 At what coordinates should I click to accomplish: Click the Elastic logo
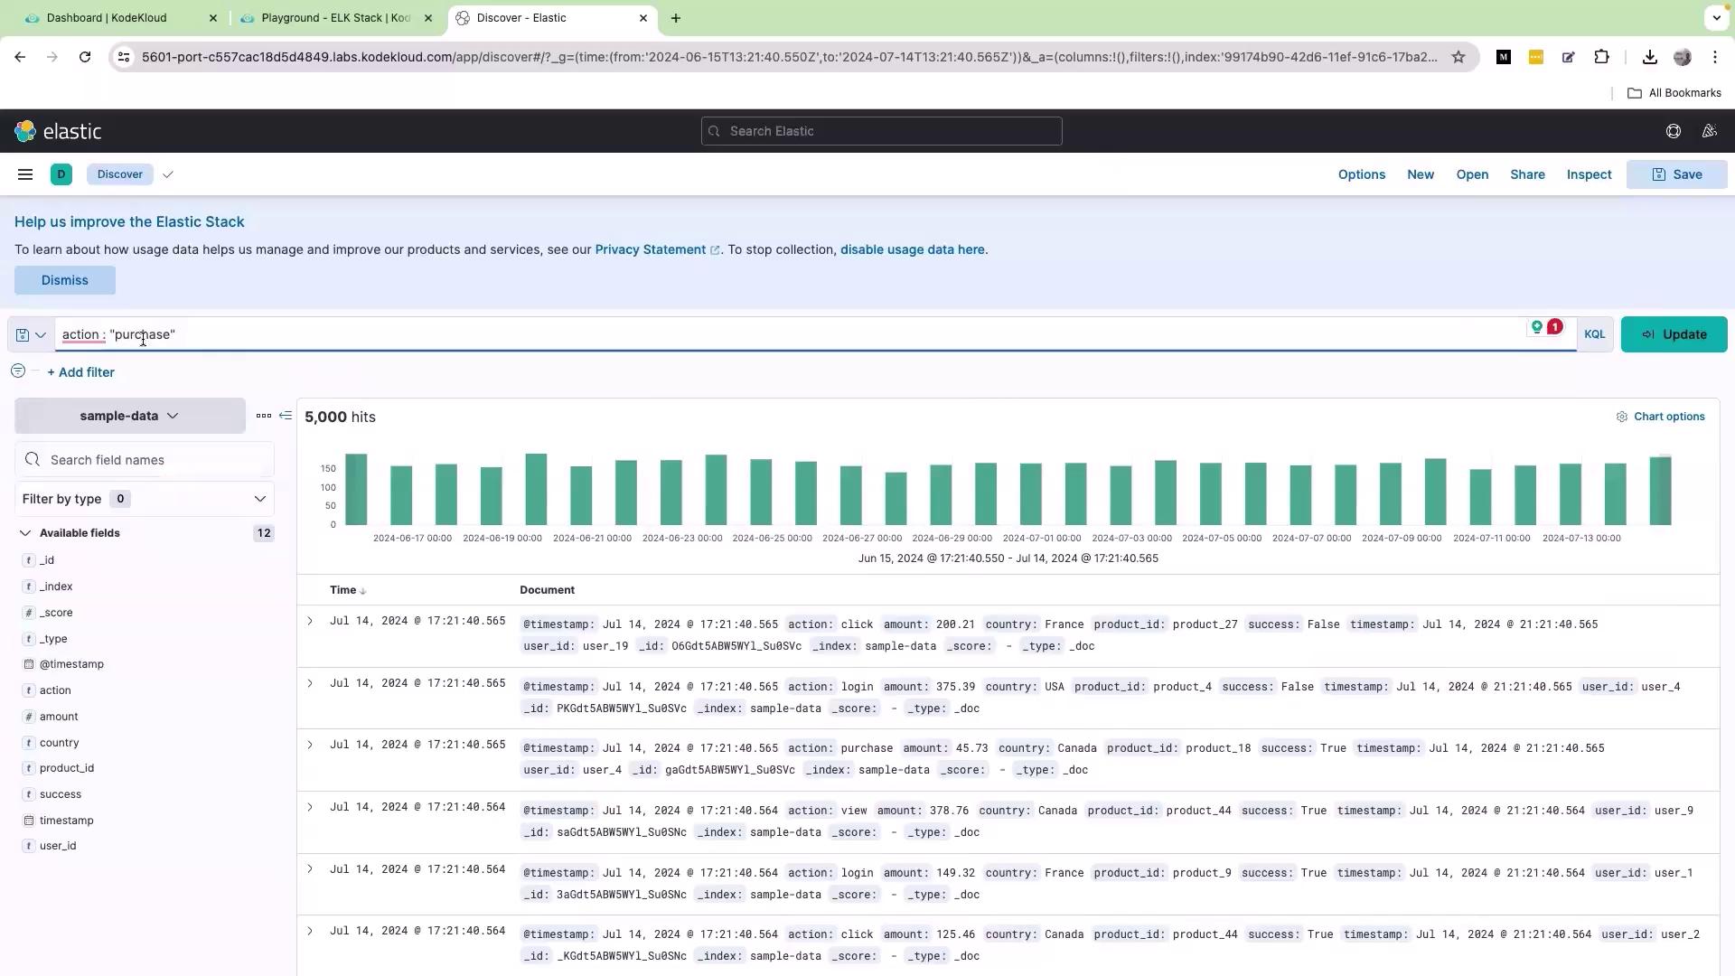click(58, 131)
